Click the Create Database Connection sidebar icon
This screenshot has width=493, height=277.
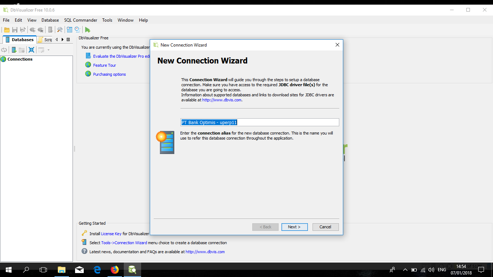[14, 50]
